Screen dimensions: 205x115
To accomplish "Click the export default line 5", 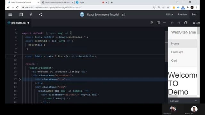I will pos(47,33).
